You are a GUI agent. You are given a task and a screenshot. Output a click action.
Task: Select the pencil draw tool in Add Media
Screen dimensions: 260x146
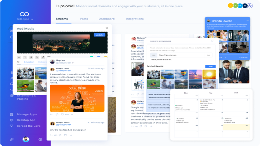(x=43, y=57)
